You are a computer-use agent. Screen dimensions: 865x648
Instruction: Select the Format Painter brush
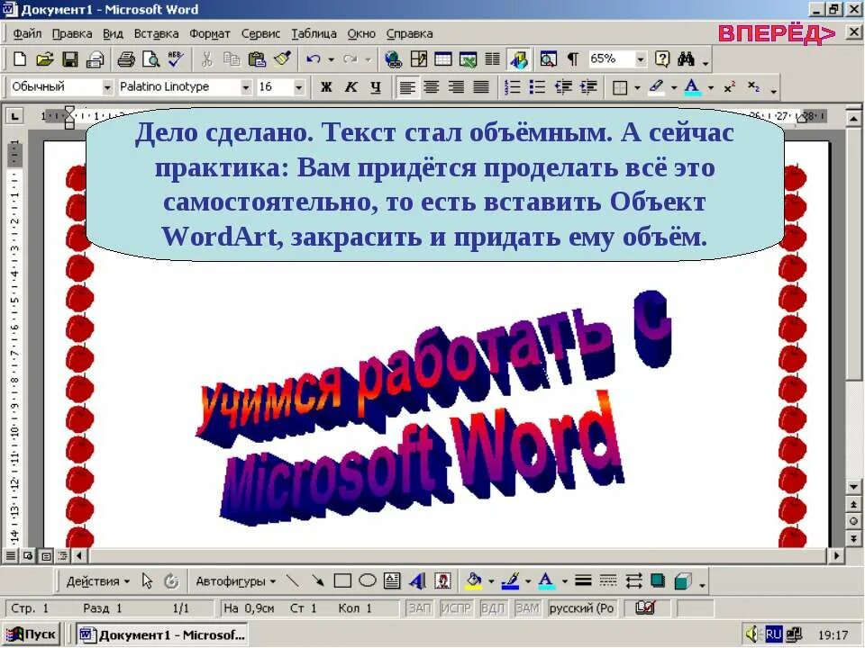click(x=282, y=59)
